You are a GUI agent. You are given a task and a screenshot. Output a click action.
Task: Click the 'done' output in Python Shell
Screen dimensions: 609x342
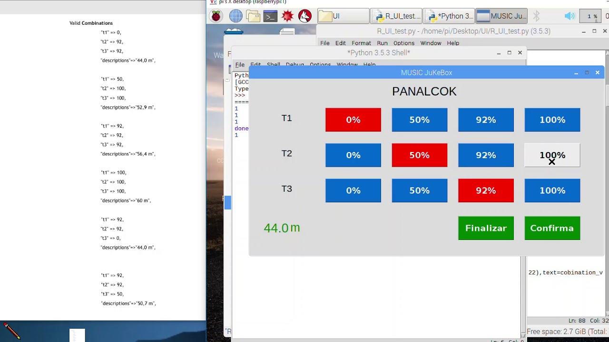(x=241, y=128)
